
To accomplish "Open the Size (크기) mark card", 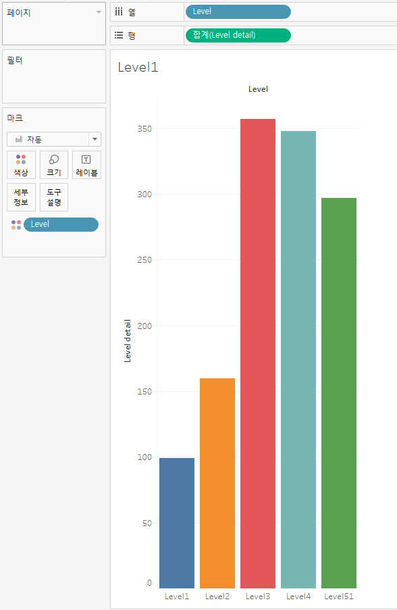I will (54, 165).
